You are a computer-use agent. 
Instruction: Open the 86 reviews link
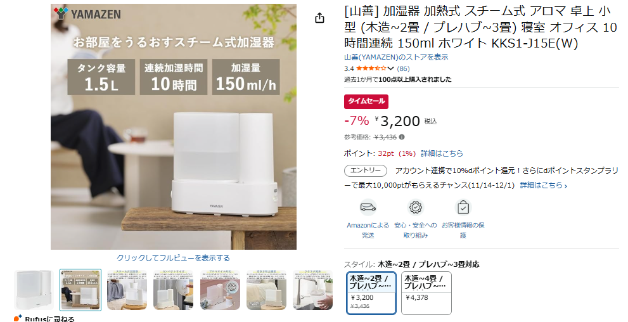click(403, 68)
